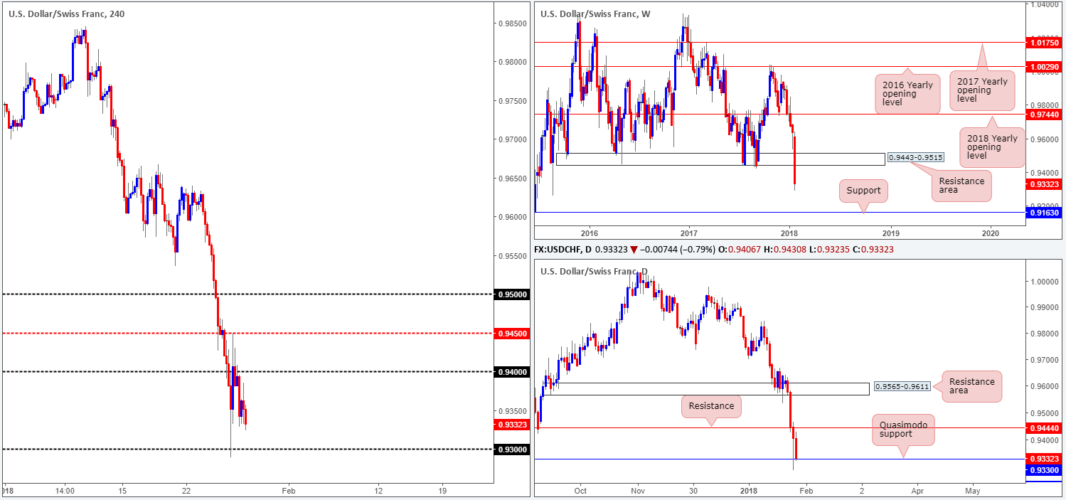Click May on the daily time axis

[972, 491]
